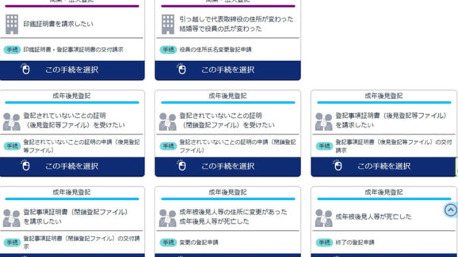Screen dimensions: 458x257
Task: Click text 変更の登記申請
Action: click(198, 242)
